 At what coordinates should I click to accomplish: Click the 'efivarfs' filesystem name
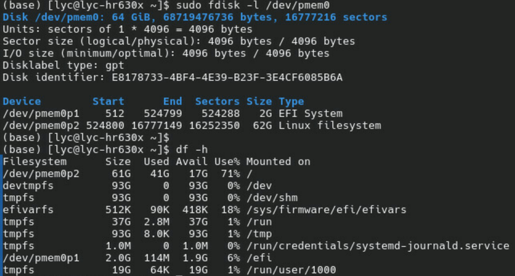point(28,210)
